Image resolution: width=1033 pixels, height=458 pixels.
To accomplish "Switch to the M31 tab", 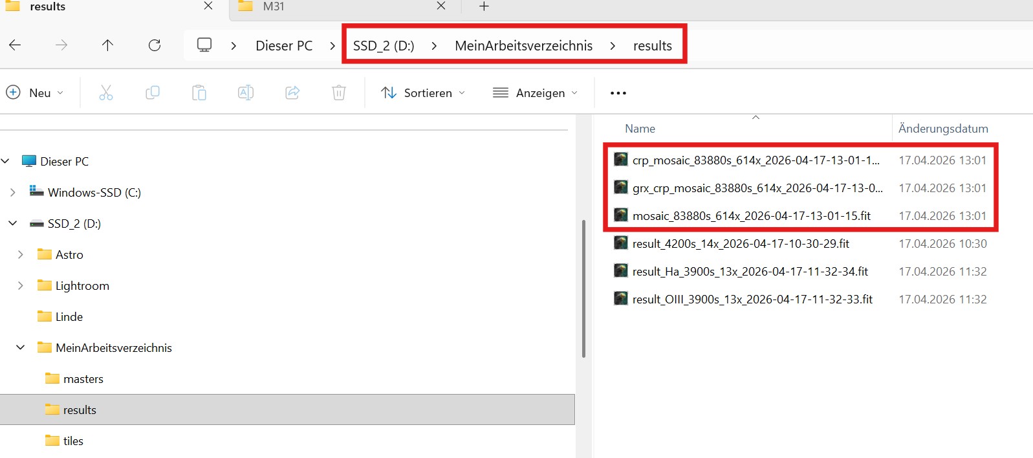I will 274,6.
